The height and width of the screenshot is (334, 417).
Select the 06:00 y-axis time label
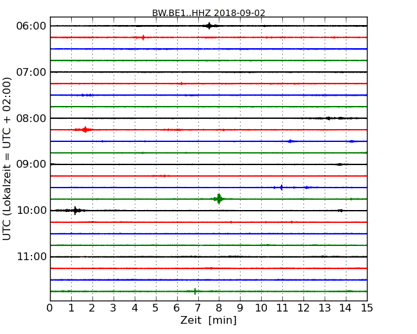pos(31,26)
